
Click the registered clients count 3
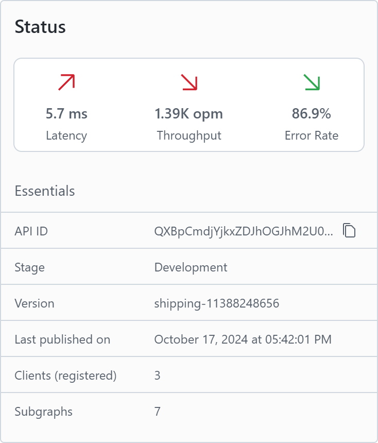(158, 376)
